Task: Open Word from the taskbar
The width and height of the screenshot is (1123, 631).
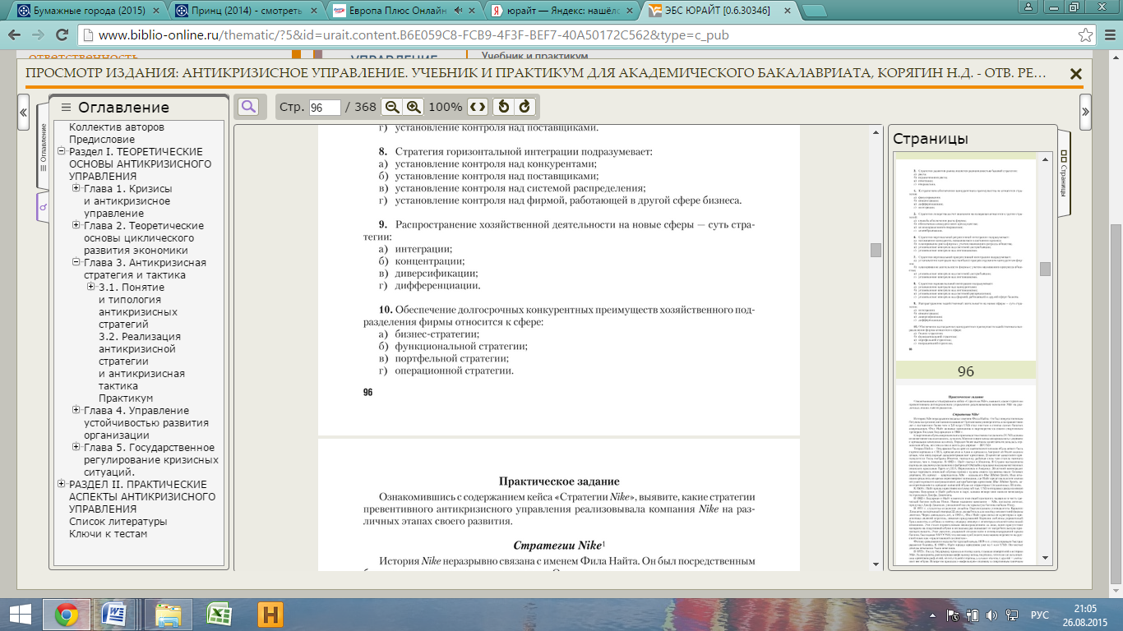Action: 113,615
